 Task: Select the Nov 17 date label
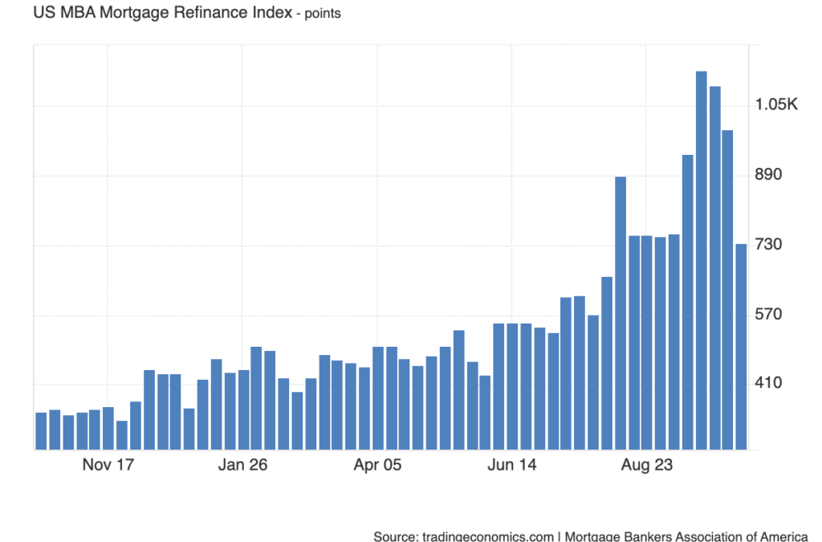(108, 465)
